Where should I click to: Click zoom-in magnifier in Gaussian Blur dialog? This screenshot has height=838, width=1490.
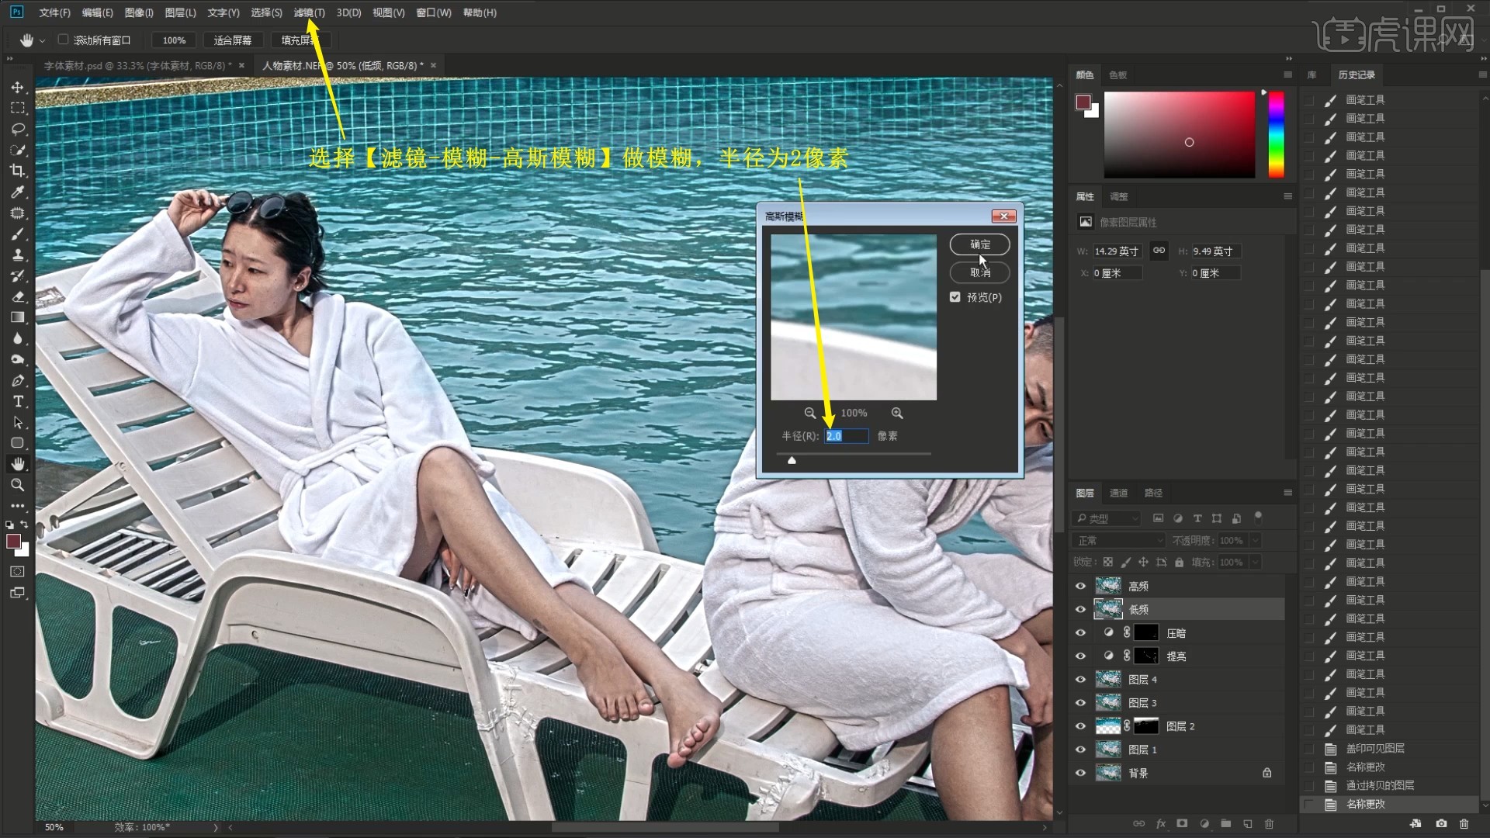click(x=897, y=413)
